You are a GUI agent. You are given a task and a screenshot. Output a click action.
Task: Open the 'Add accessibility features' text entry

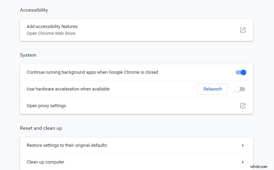[52, 26]
